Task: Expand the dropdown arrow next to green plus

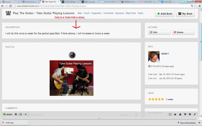Action: [x=29, y=115]
